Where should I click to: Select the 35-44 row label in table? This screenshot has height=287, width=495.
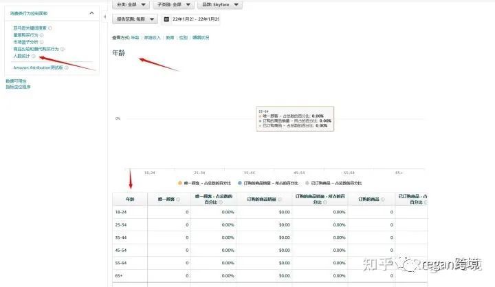click(x=121, y=237)
